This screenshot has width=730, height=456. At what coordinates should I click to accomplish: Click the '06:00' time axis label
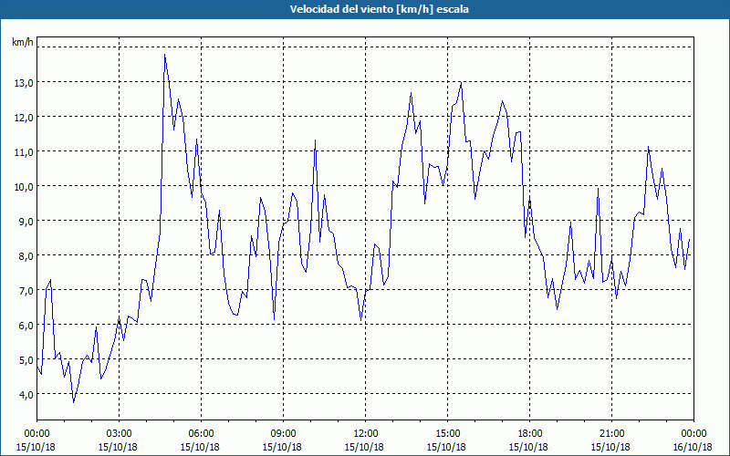(x=201, y=434)
